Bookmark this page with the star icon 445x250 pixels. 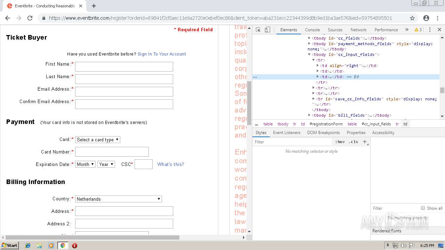pos(412,18)
